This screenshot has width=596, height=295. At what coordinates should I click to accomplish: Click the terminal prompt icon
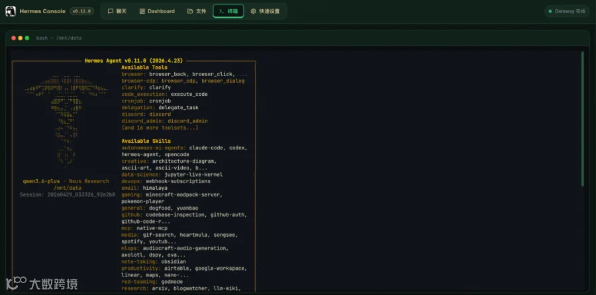[x=221, y=11]
